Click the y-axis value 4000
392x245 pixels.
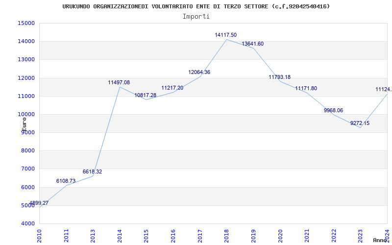point(27,224)
